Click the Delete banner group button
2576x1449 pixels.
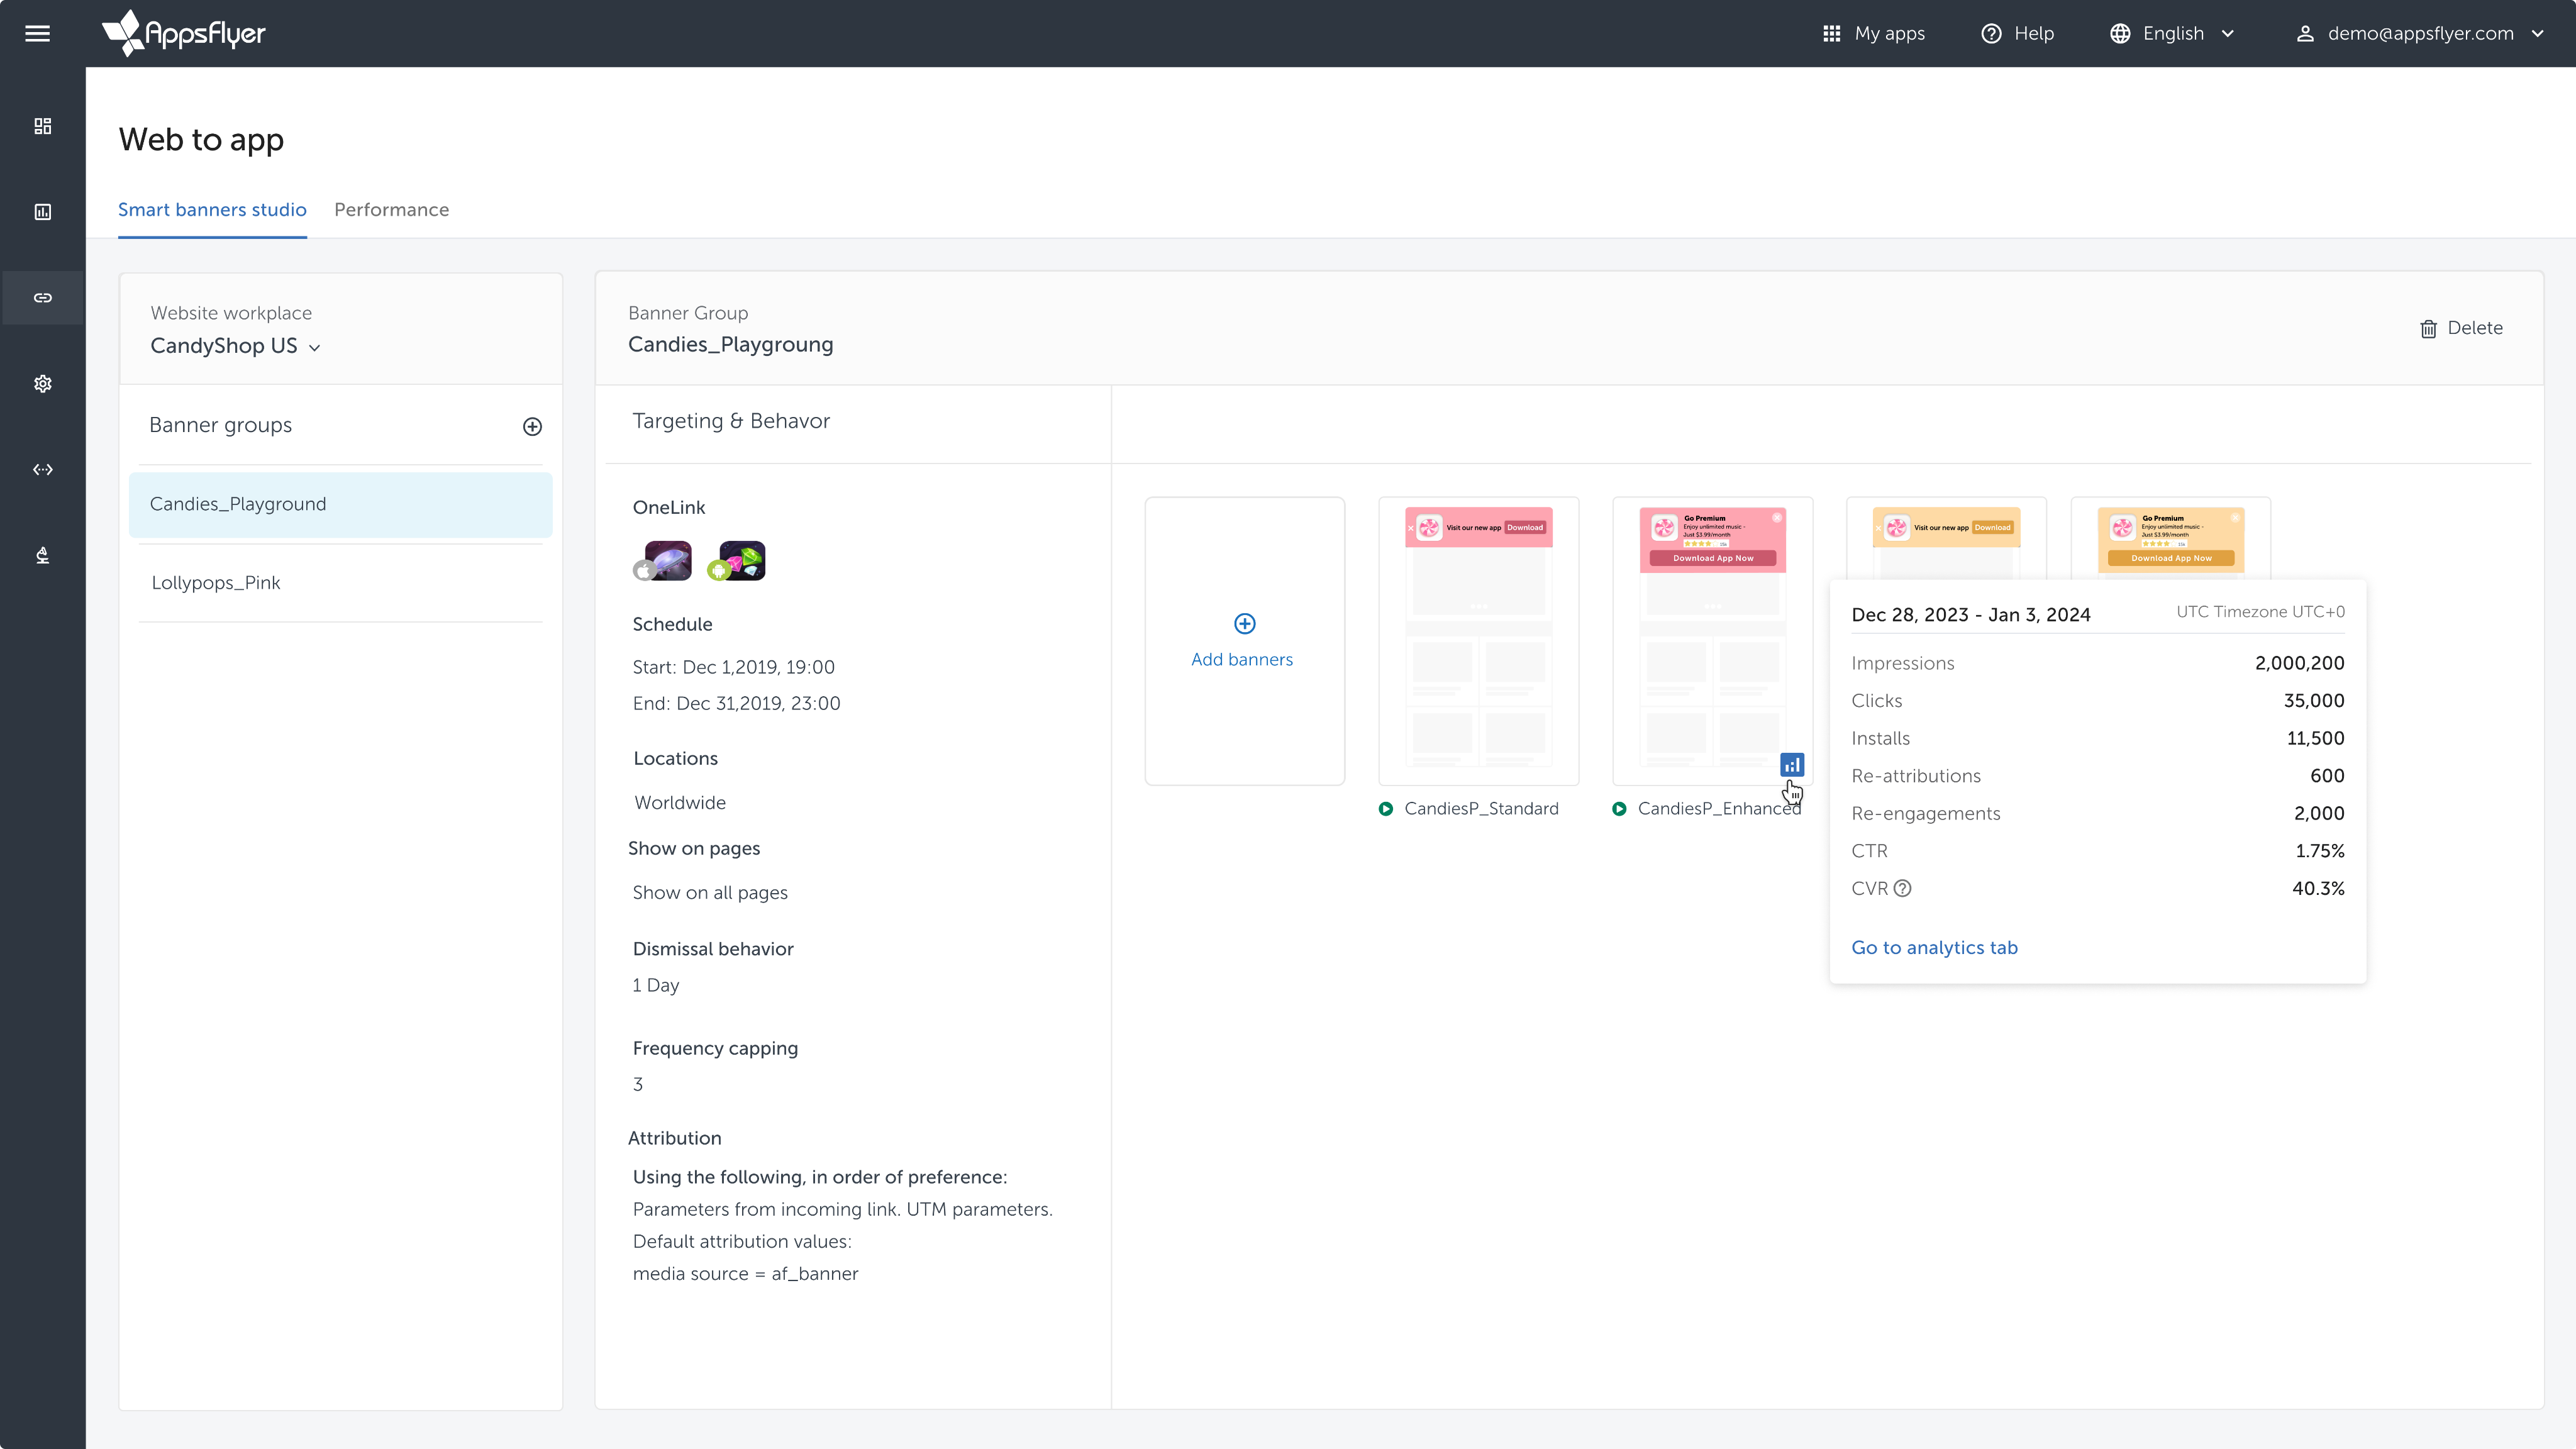click(2461, 328)
